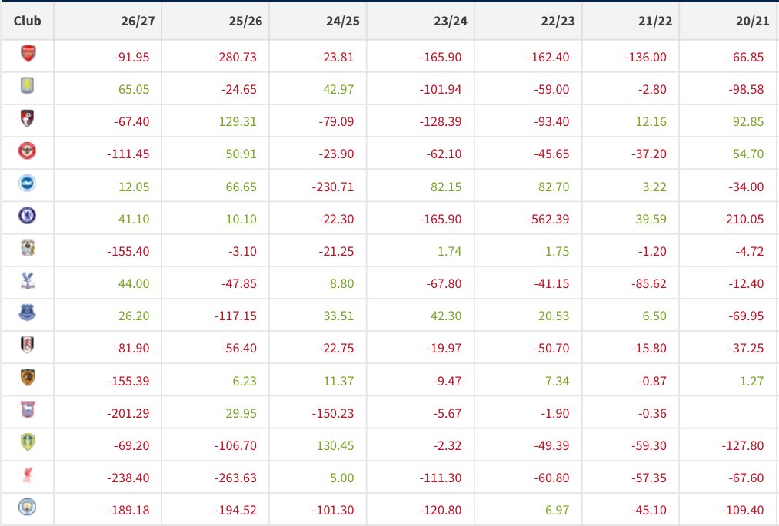Click Coventry's 26/27 value -155.40
This screenshot has height=526, width=779.
click(128, 251)
